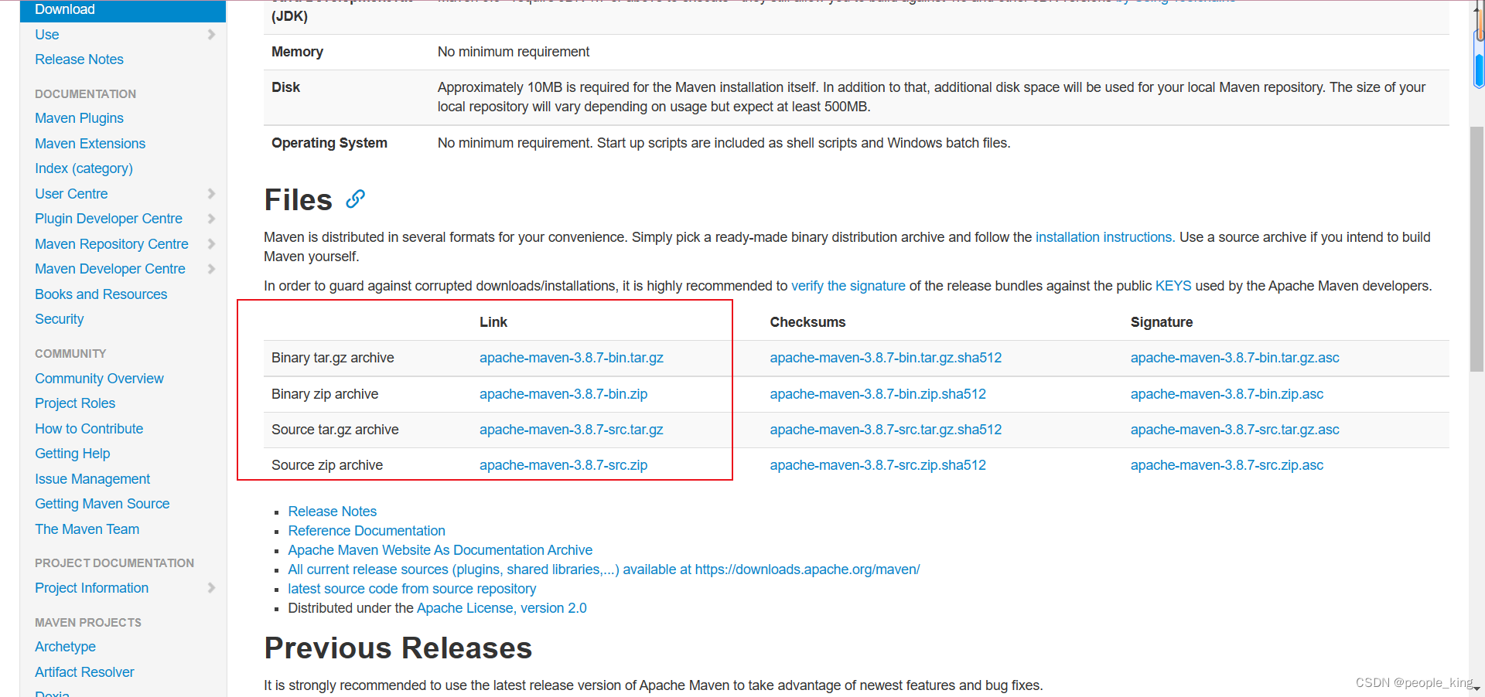
Task: Open Plugin Developer Centre sidebar link
Action: (108, 219)
